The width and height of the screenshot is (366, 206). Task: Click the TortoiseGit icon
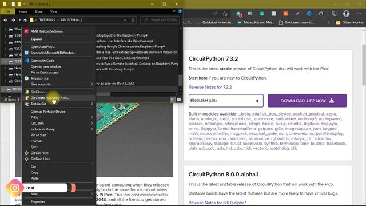tap(26, 104)
